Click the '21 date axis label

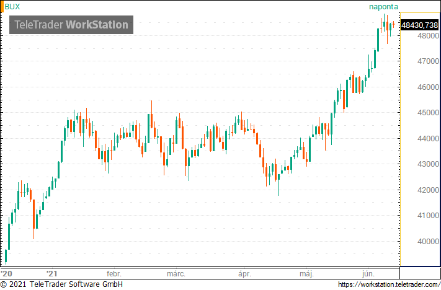pos(52,274)
